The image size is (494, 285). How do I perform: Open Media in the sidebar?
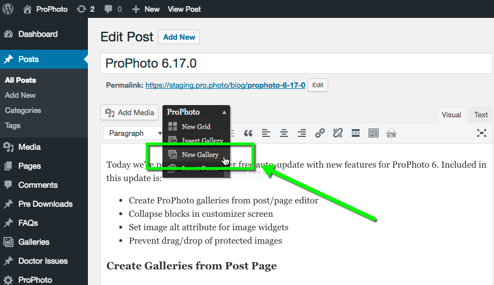(x=44, y=147)
